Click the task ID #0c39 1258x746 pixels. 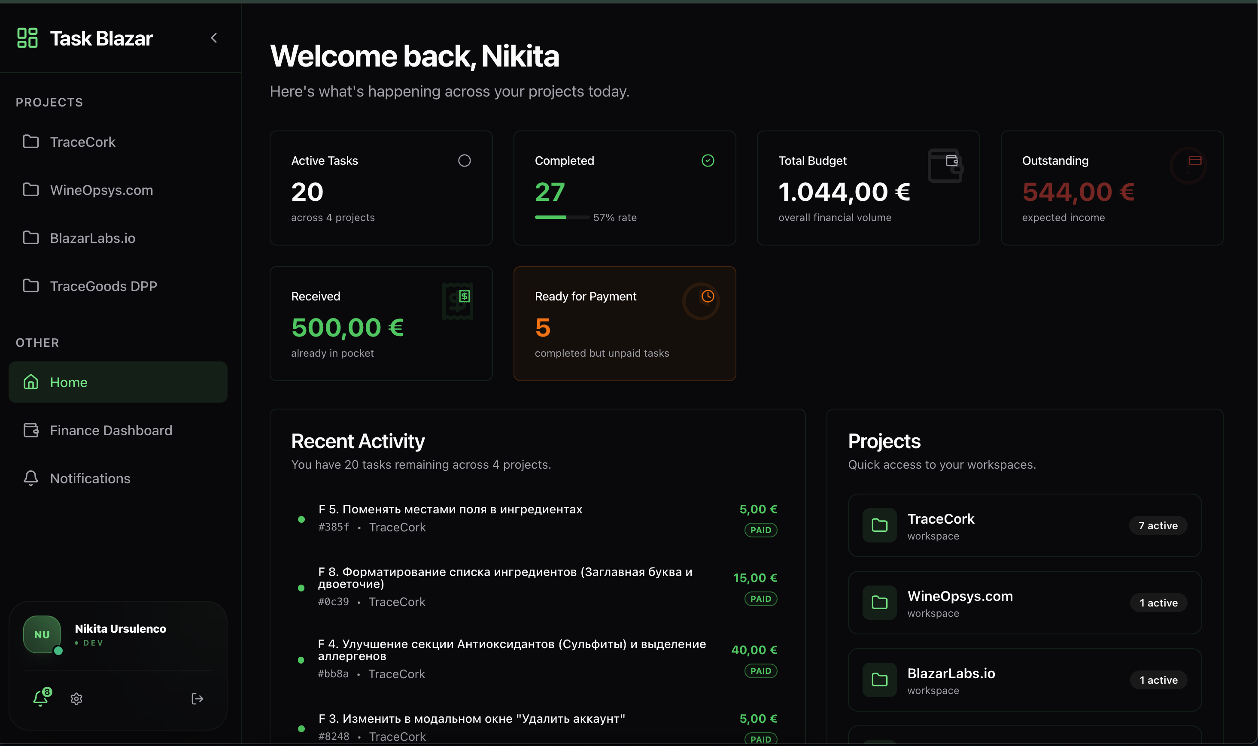(x=333, y=602)
